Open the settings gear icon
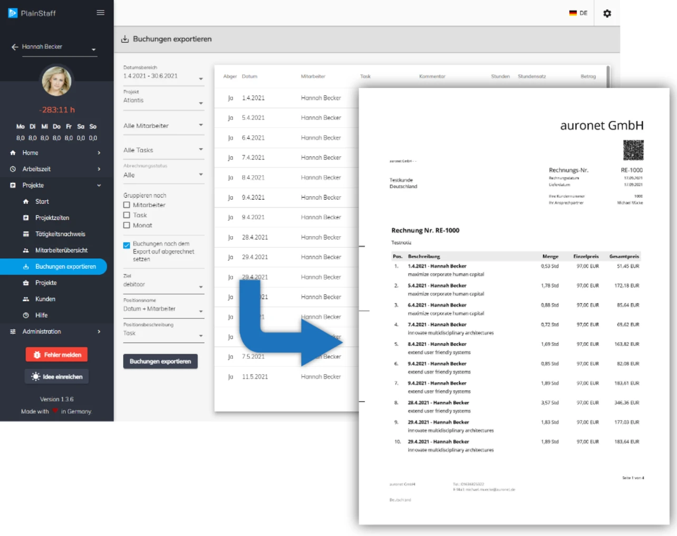677x536 pixels. pyautogui.click(x=607, y=13)
